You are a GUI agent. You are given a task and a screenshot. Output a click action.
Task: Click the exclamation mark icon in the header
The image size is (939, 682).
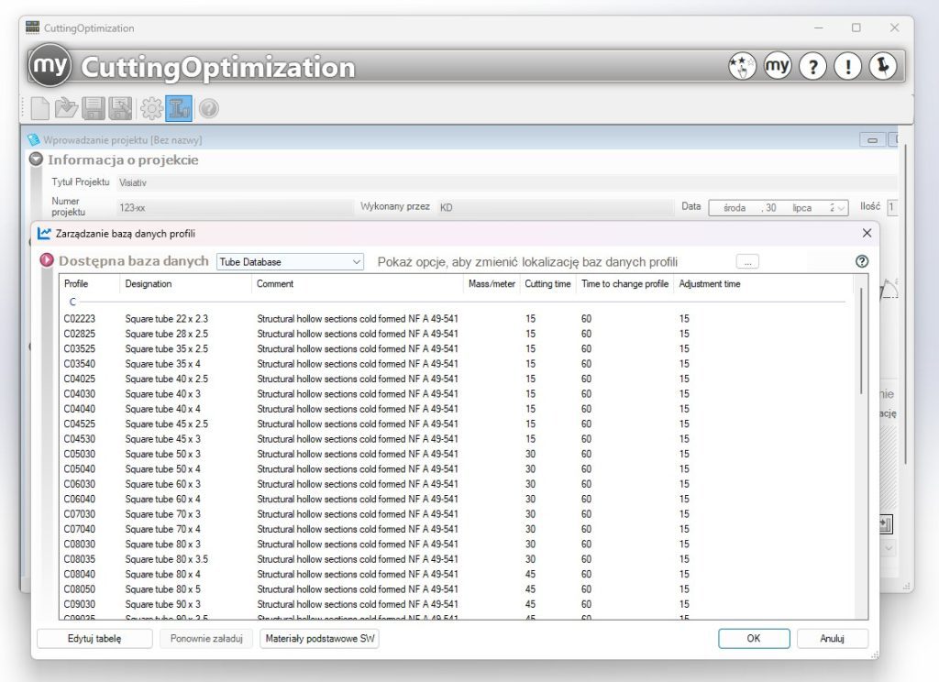(x=848, y=66)
